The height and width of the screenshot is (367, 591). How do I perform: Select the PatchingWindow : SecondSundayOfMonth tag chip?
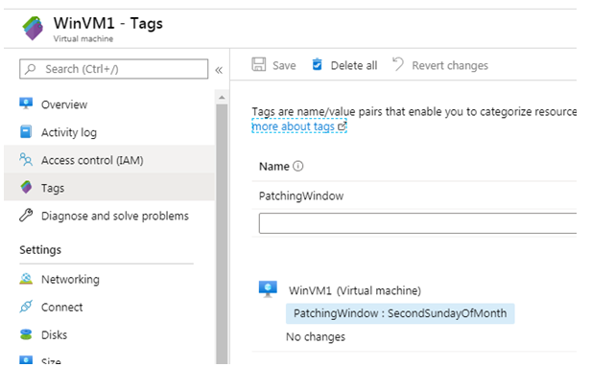point(400,313)
